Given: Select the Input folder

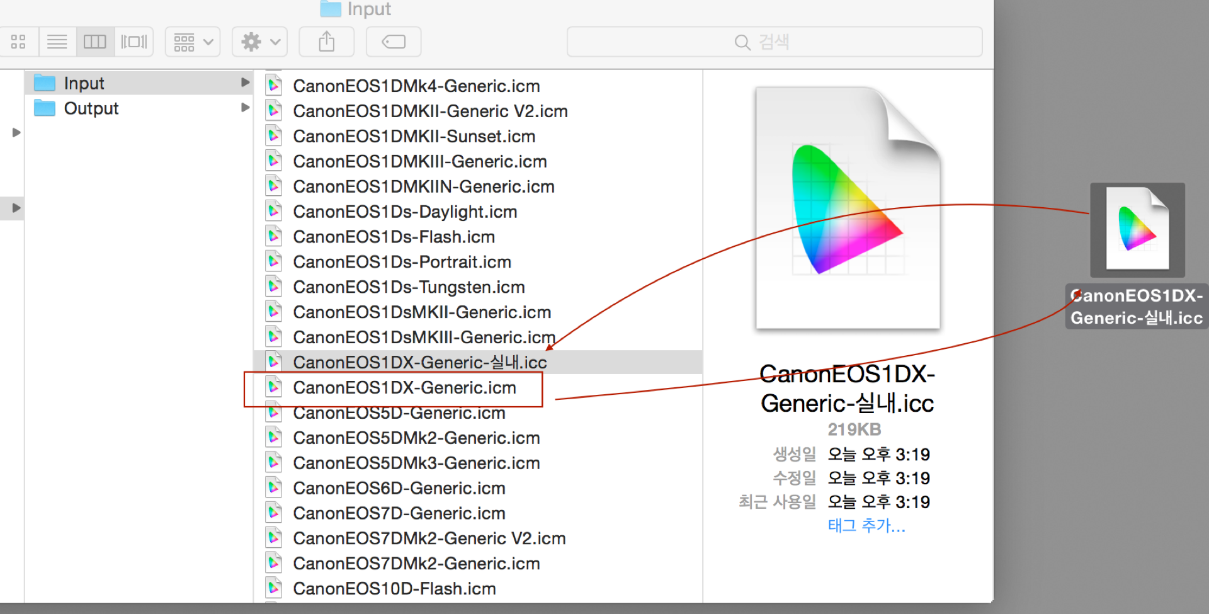Looking at the screenshot, I should [x=84, y=83].
